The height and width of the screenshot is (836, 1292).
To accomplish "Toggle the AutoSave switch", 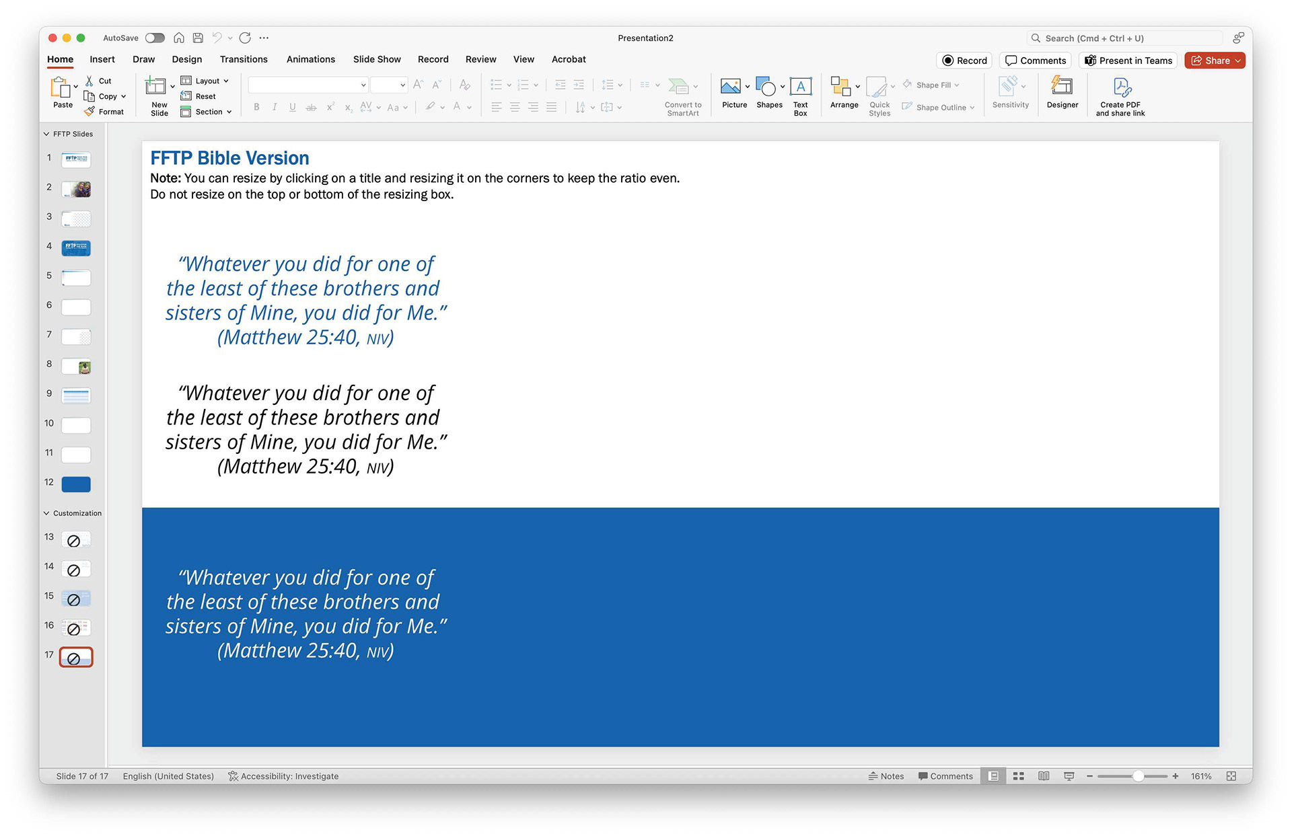I will [x=155, y=38].
